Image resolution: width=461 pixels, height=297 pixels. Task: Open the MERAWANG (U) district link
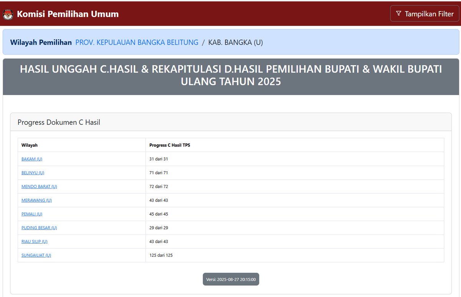coord(36,200)
